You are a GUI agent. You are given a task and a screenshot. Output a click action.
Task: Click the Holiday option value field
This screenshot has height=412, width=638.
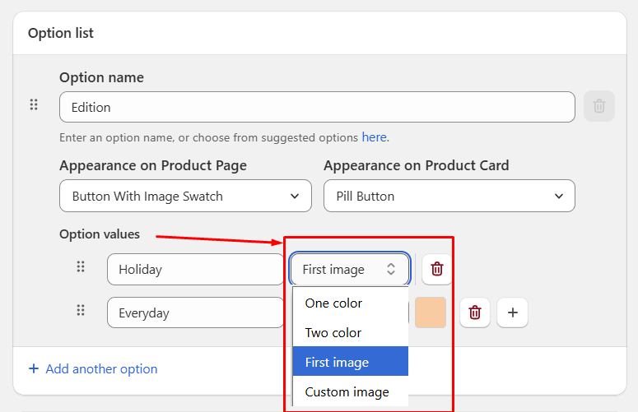[x=195, y=269]
